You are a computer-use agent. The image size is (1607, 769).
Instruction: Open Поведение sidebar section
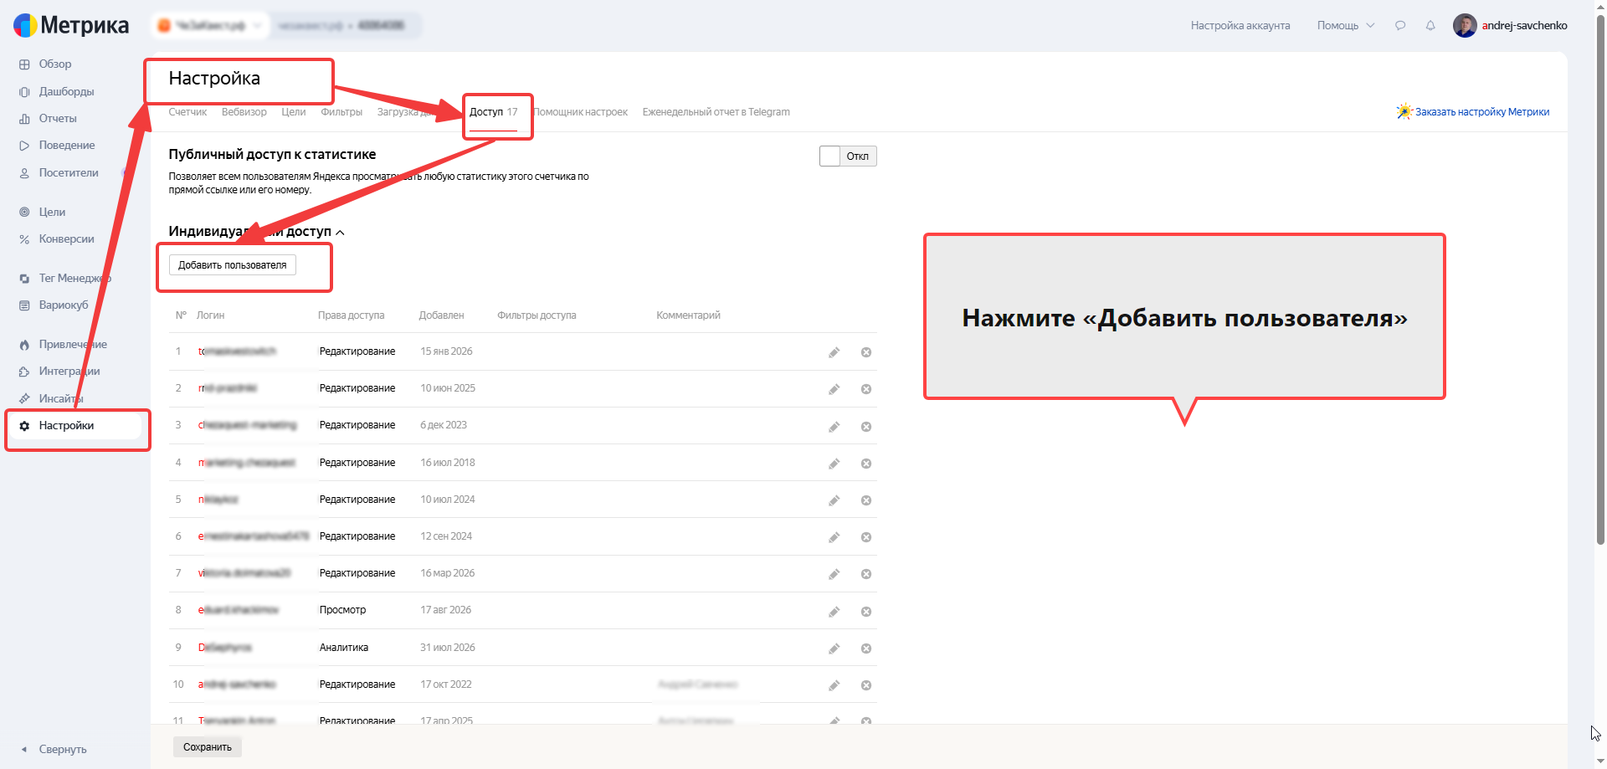tap(66, 146)
